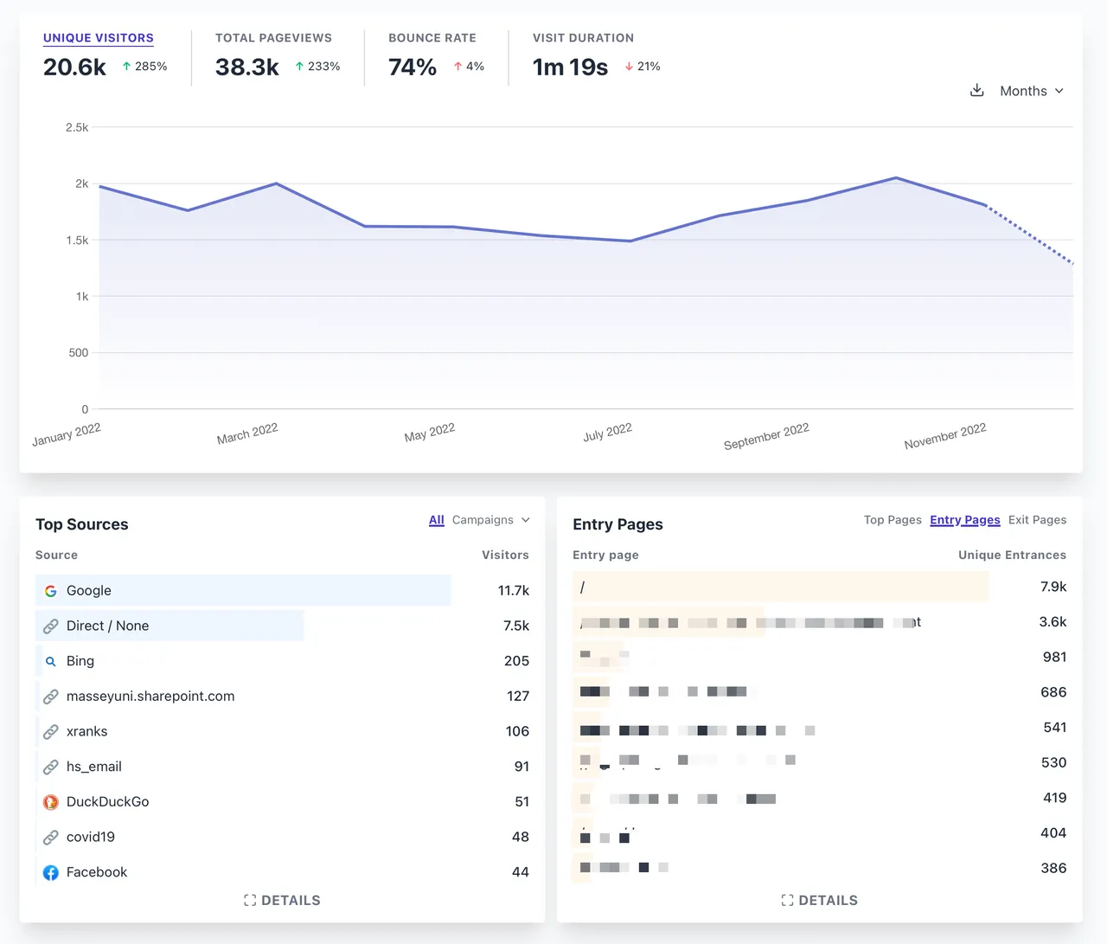Click the 386 unique entrances value

pyautogui.click(x=1053, y=868)
